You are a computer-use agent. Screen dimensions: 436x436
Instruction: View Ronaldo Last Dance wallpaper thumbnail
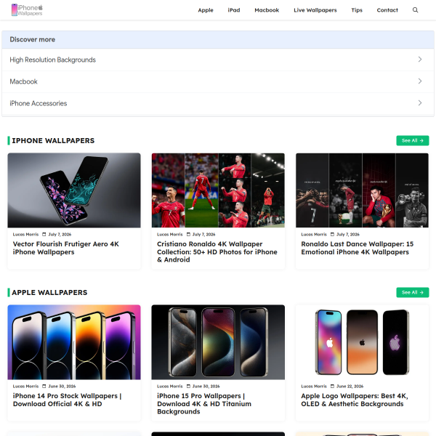point(362,190)
